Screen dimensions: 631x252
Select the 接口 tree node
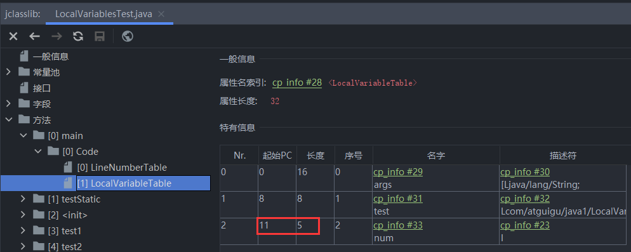(41, 88)
